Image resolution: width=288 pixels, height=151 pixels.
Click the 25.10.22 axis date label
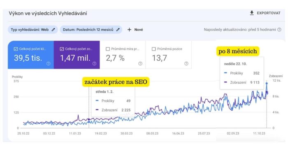pyautogui.click(x=23, y=133)
